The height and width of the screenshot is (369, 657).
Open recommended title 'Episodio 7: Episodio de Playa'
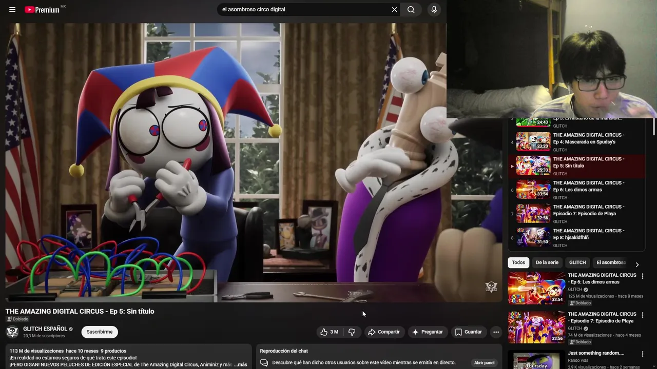click(602, 317)
